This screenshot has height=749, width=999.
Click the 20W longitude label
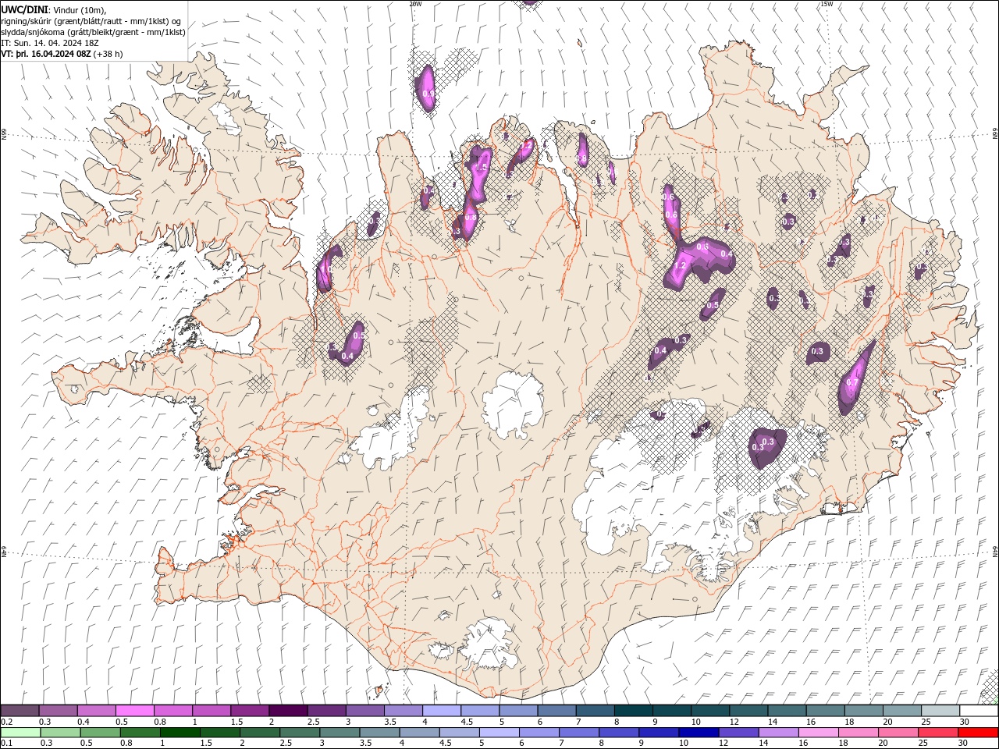[x=415, y=4]
